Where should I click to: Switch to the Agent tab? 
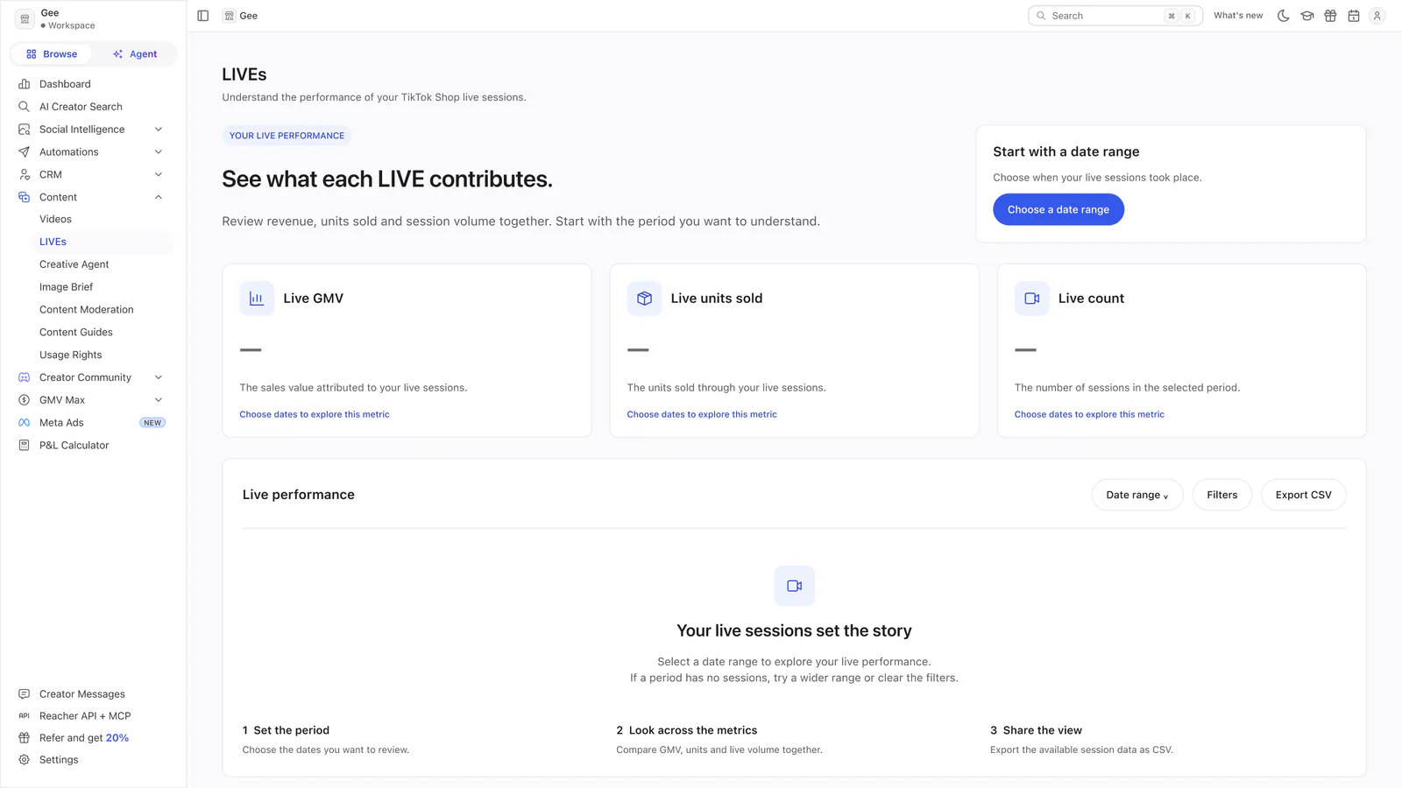[x=135, y=54]
